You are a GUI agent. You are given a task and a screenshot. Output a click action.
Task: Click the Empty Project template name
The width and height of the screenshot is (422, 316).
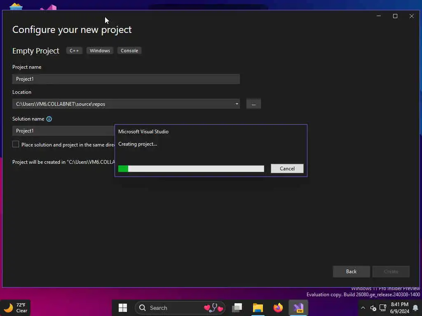(36, 51)
